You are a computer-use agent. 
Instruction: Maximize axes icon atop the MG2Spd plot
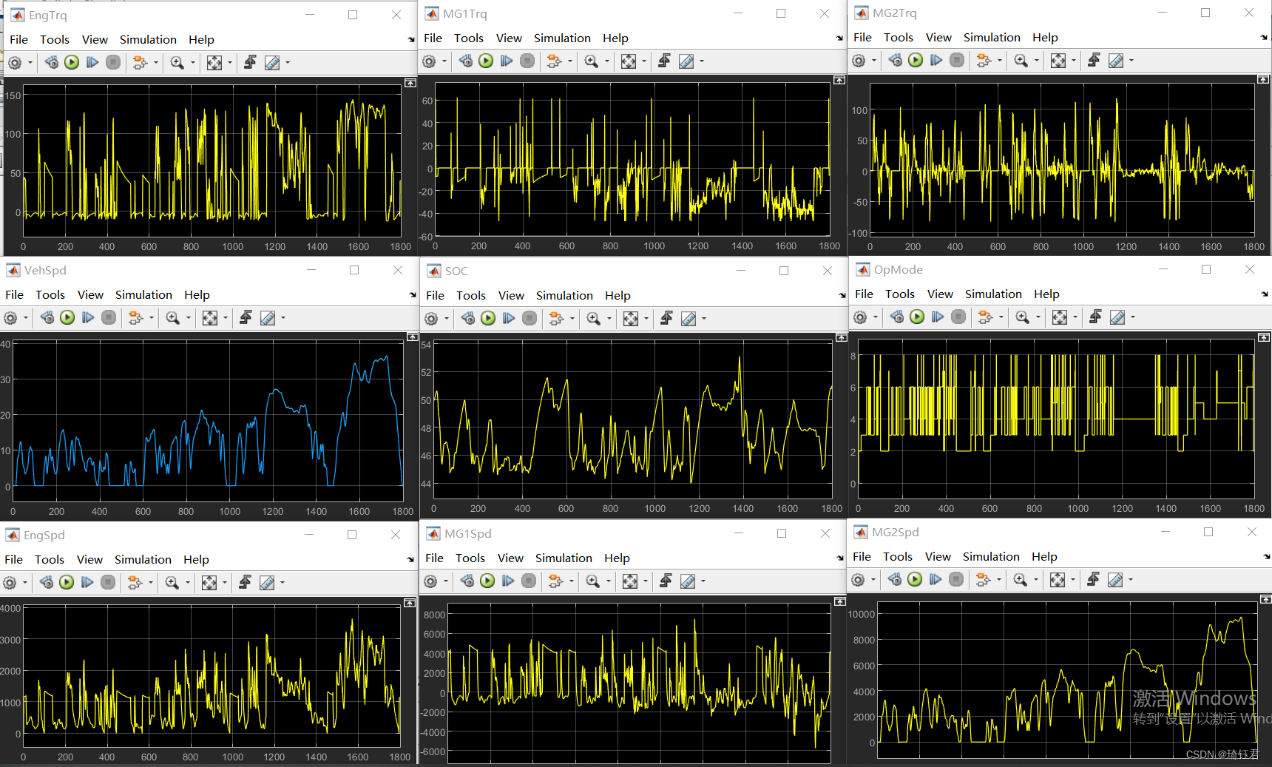pos(1265,599)
